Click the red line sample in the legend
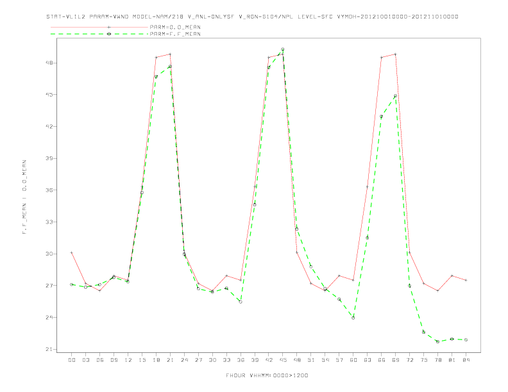 tap(99, 27)
